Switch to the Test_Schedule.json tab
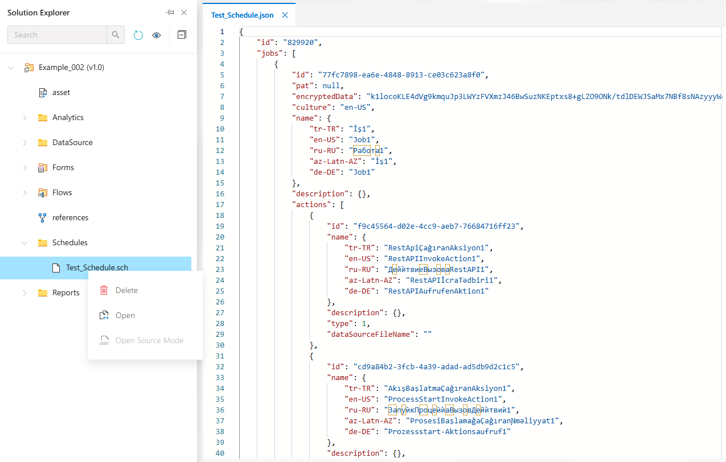Screen dimensions: 726x462 244,15
